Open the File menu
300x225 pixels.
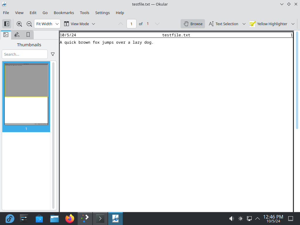pyautogui.click(x=6, y=13)
